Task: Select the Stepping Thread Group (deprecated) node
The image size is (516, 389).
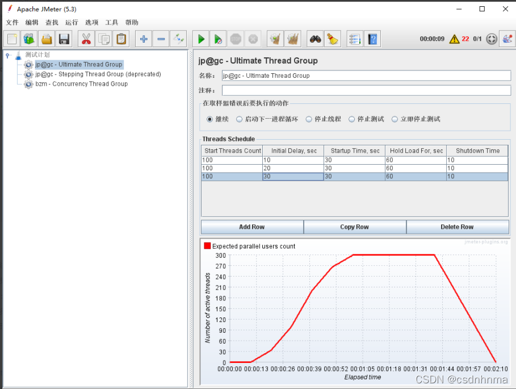Action: pos(98,74)
